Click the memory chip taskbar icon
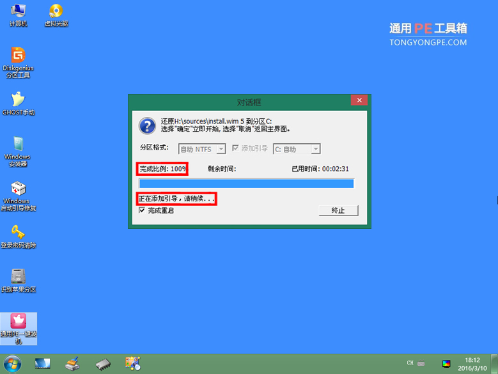498x374 pixels. tap(103, 364)
